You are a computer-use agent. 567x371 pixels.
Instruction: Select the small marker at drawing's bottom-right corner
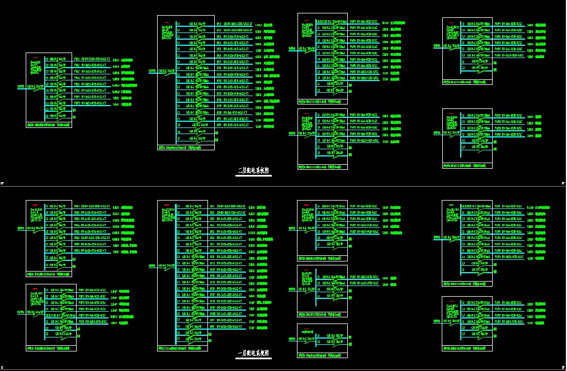[x=563, y=367]
